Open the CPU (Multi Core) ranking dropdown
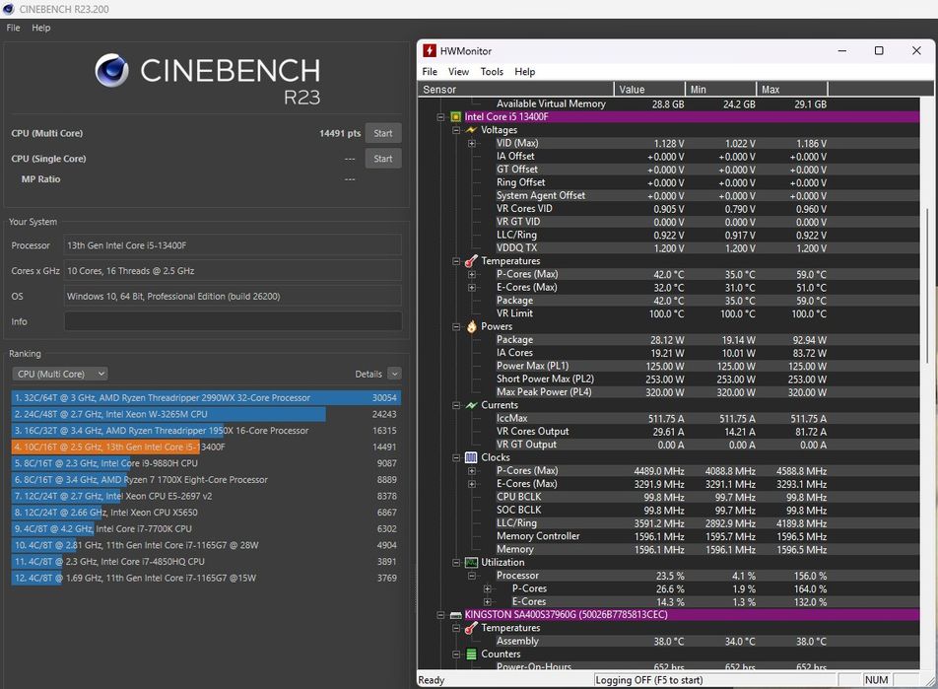The height and width of the screenshot is (689, 938). [x=60, y=374]
